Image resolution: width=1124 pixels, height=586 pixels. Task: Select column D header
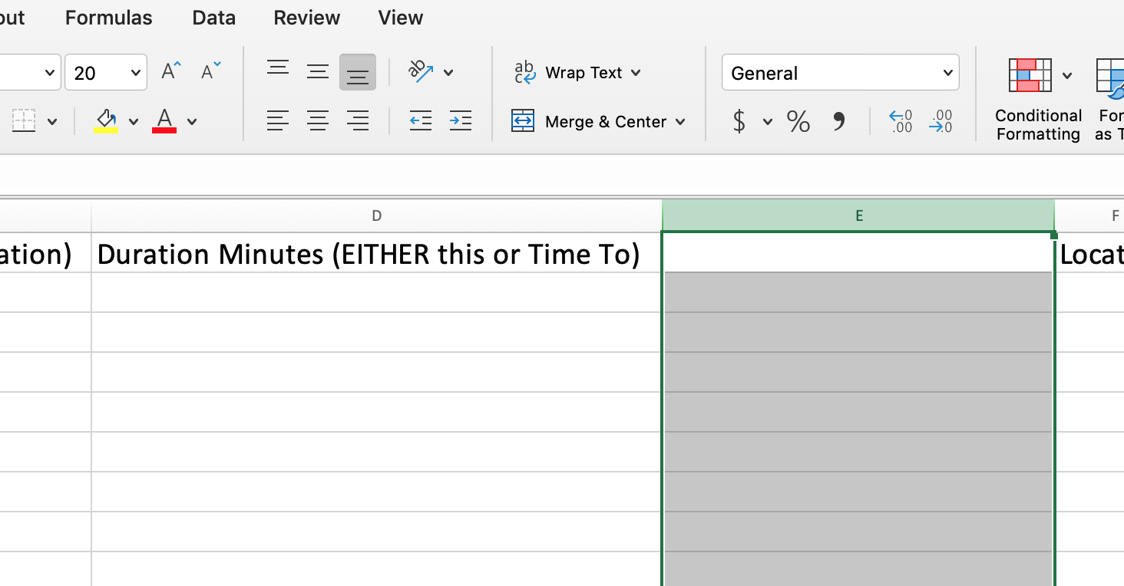376,216
